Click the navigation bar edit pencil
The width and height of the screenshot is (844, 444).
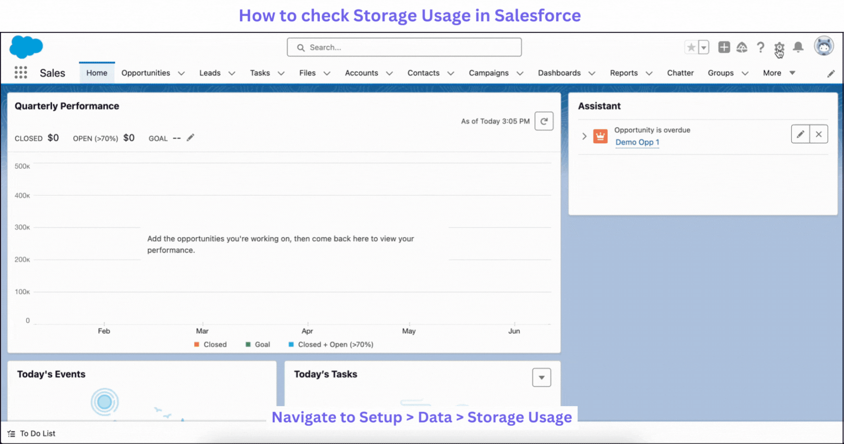click(831, 74)
